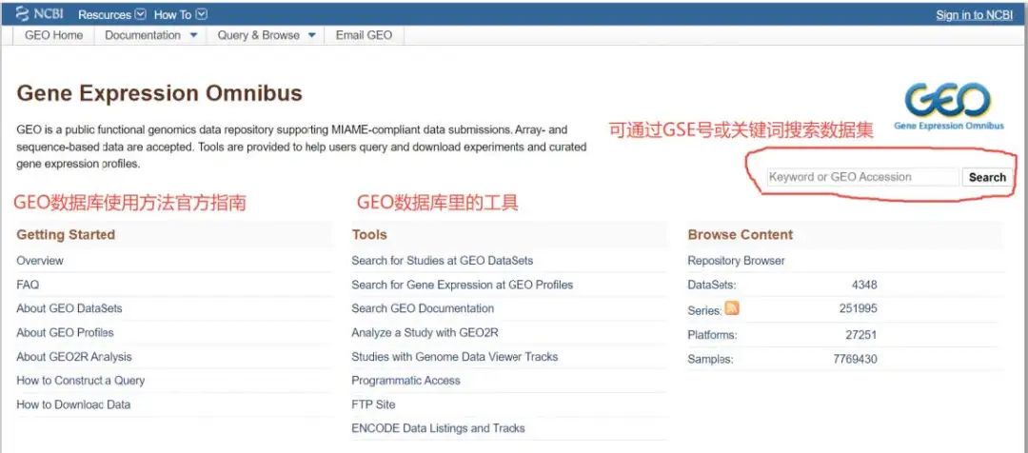Open About GEO2R Analysis link
This screenshot has width=1028, height=453.
[x=74, y=357]
